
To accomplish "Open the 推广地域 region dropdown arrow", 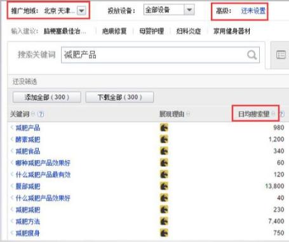I will coord(81,11).
